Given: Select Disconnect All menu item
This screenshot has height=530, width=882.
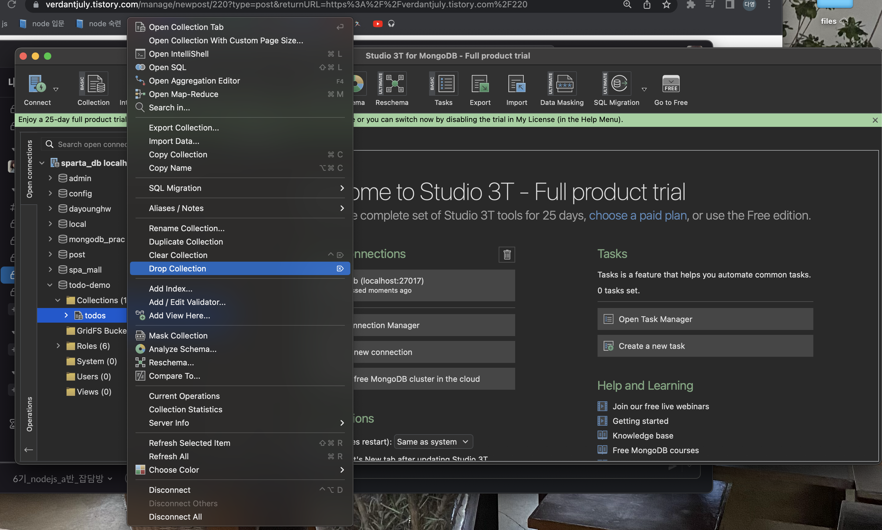Looking at the screenshot, I should click(240, 517).
